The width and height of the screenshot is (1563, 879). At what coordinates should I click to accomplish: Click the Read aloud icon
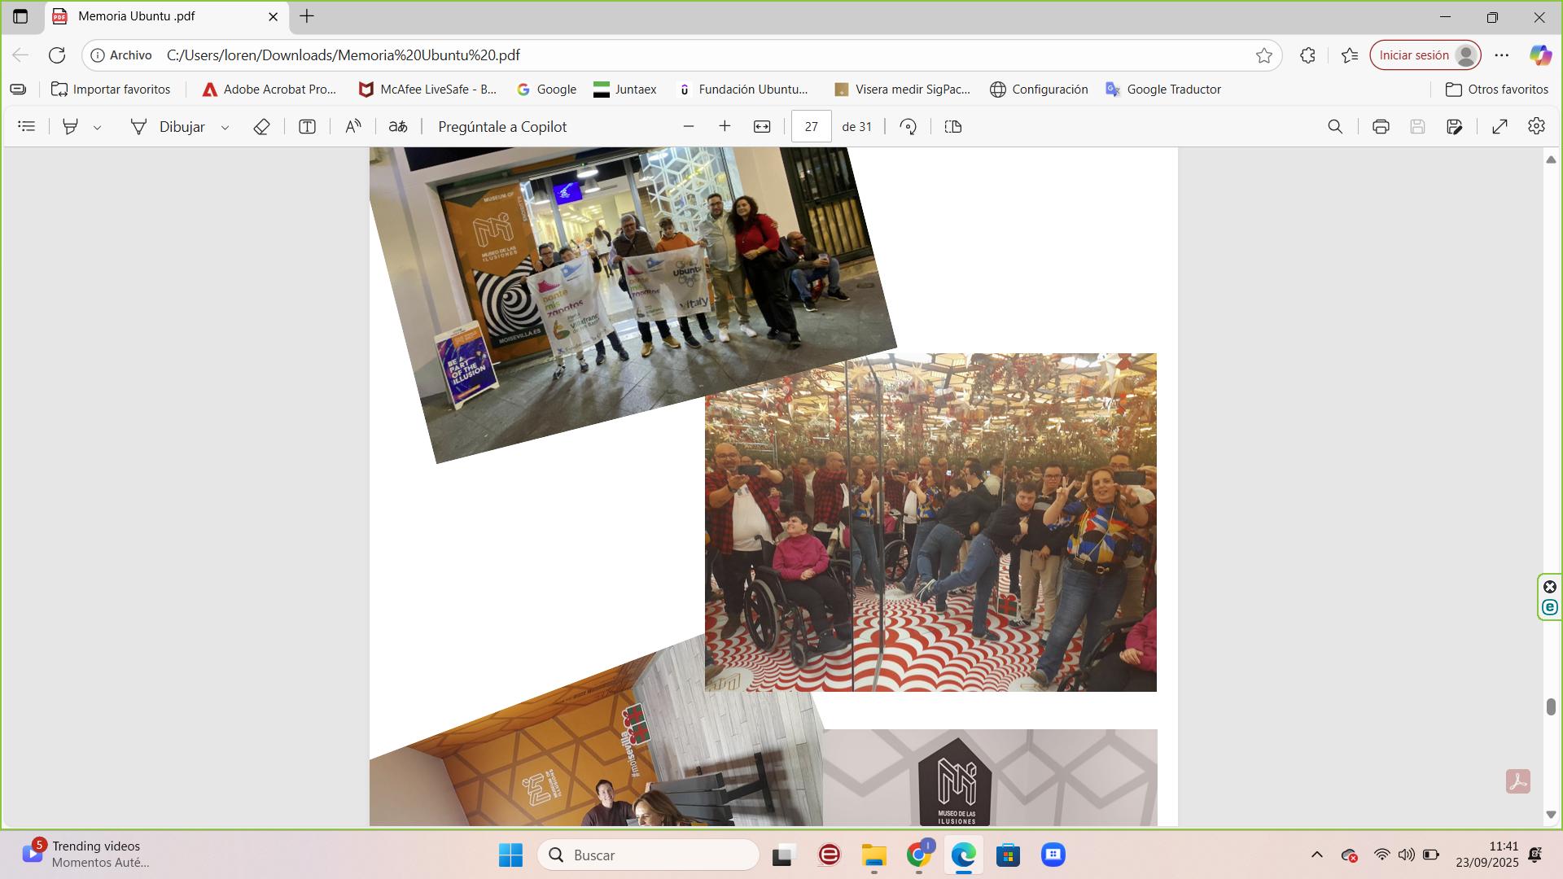coord(352,127)
